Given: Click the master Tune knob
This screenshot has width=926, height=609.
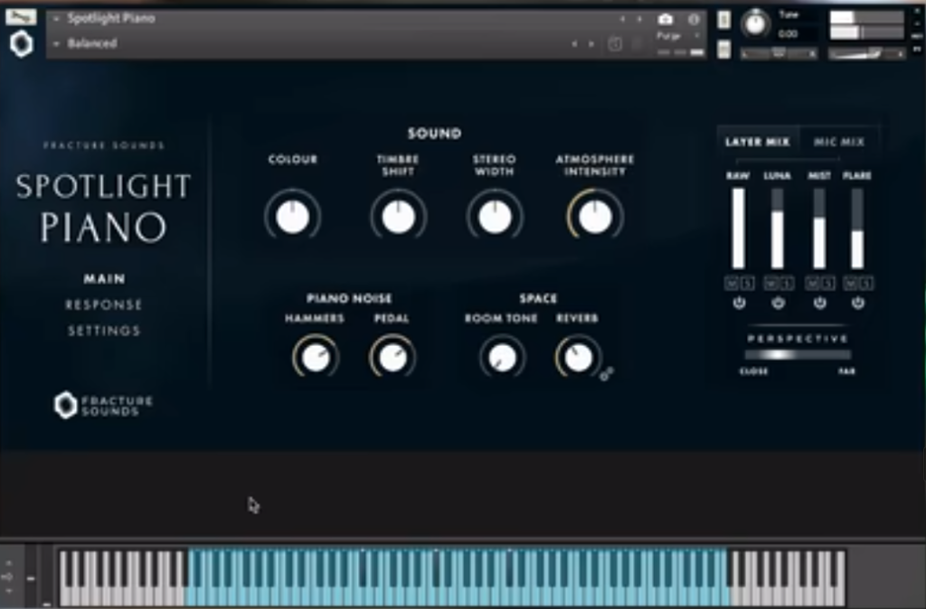Looking at the screenshot, I should tap(755, 23).
